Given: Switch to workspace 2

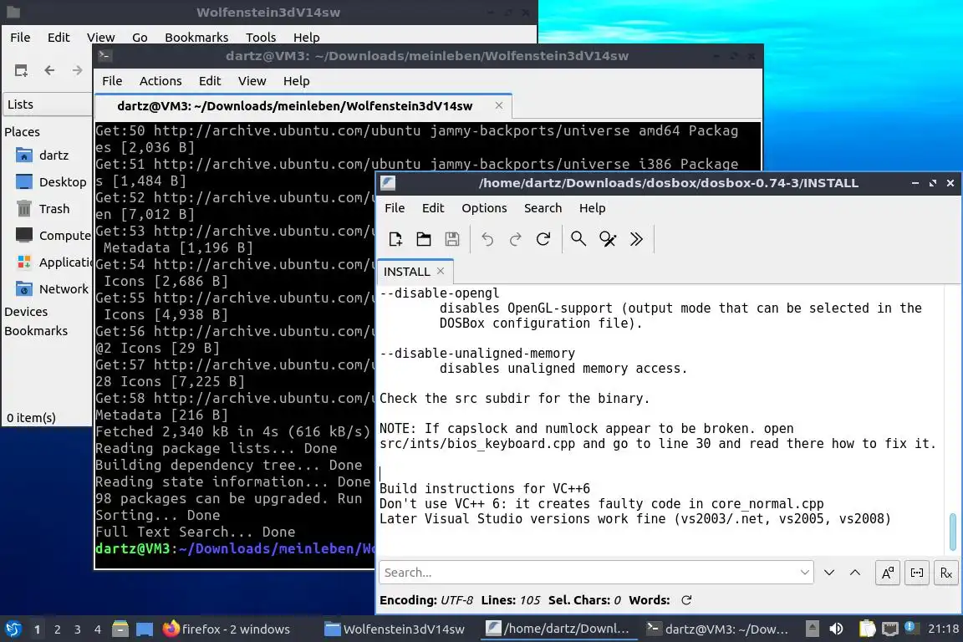Looking at the screenshot, I should [57, 629].
